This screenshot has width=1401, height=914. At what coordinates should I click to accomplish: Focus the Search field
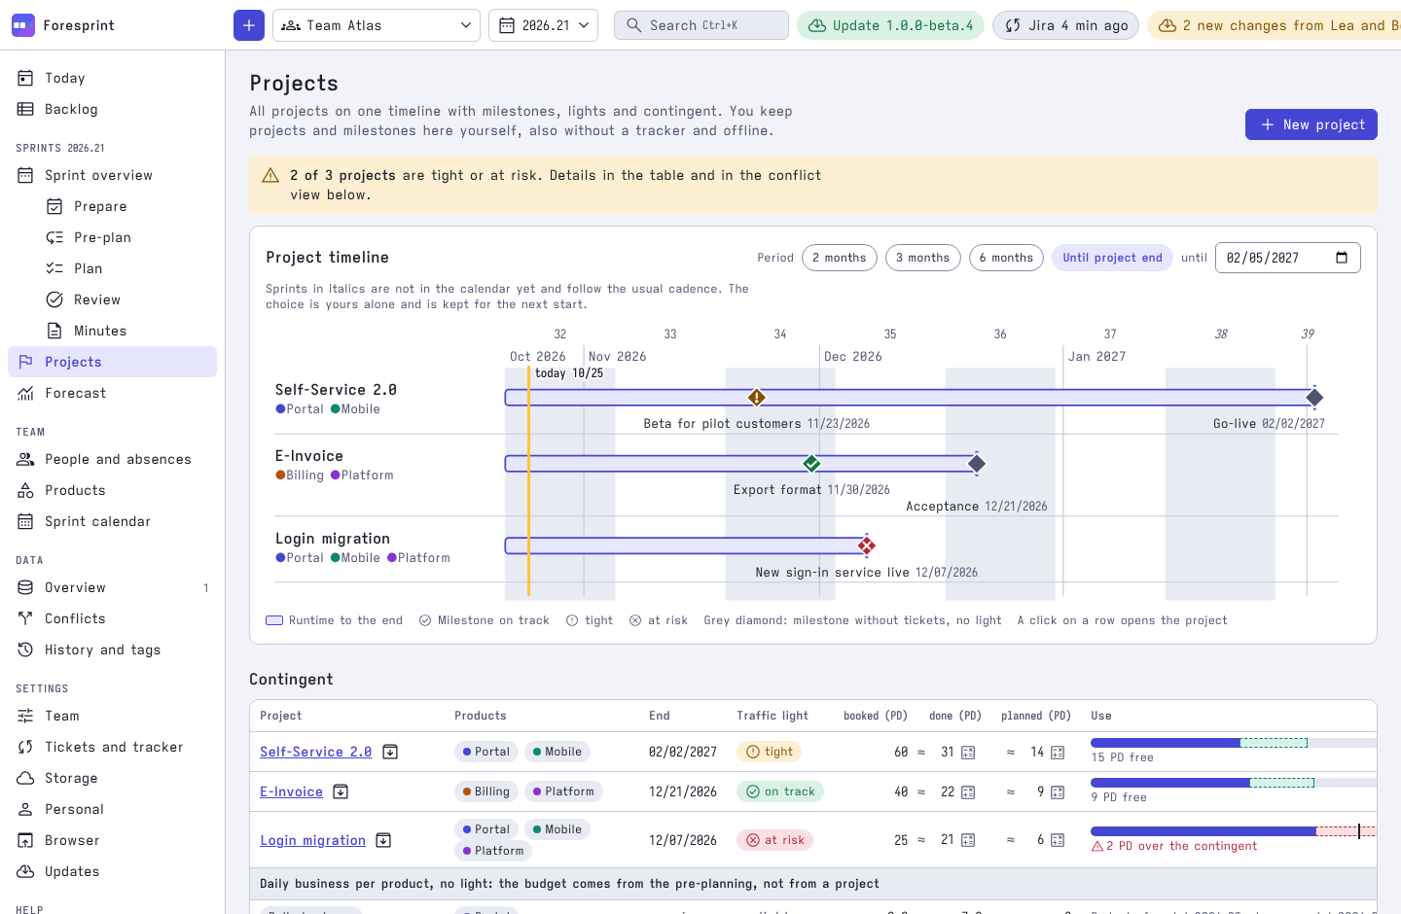pos(701,25)
